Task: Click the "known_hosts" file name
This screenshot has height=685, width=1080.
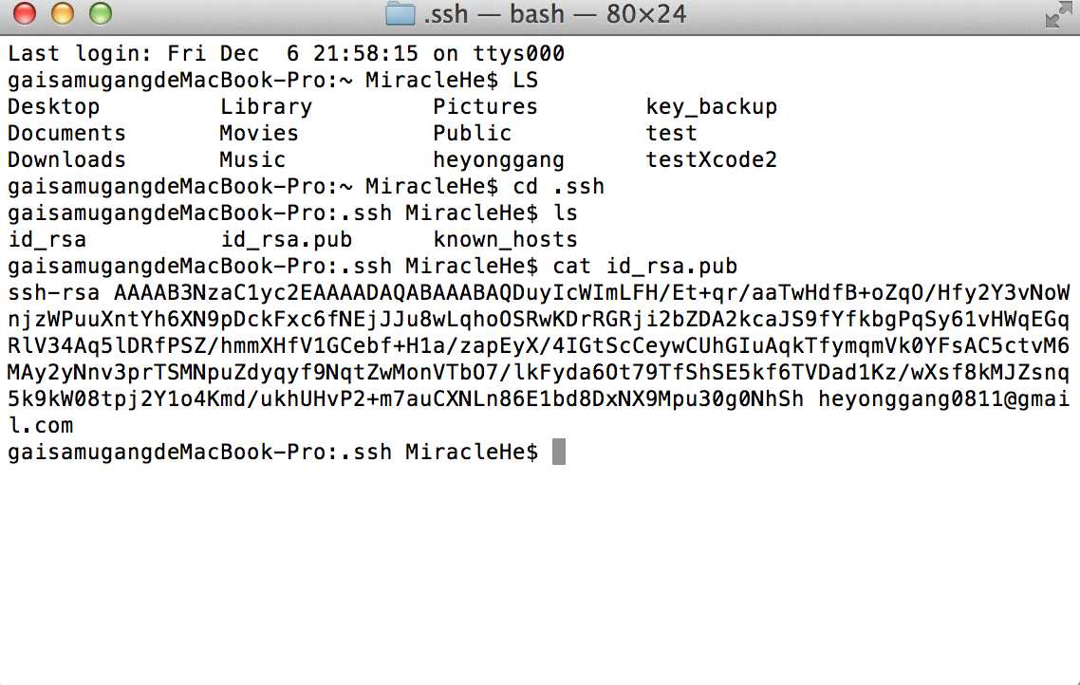Action: pos(505,240)
